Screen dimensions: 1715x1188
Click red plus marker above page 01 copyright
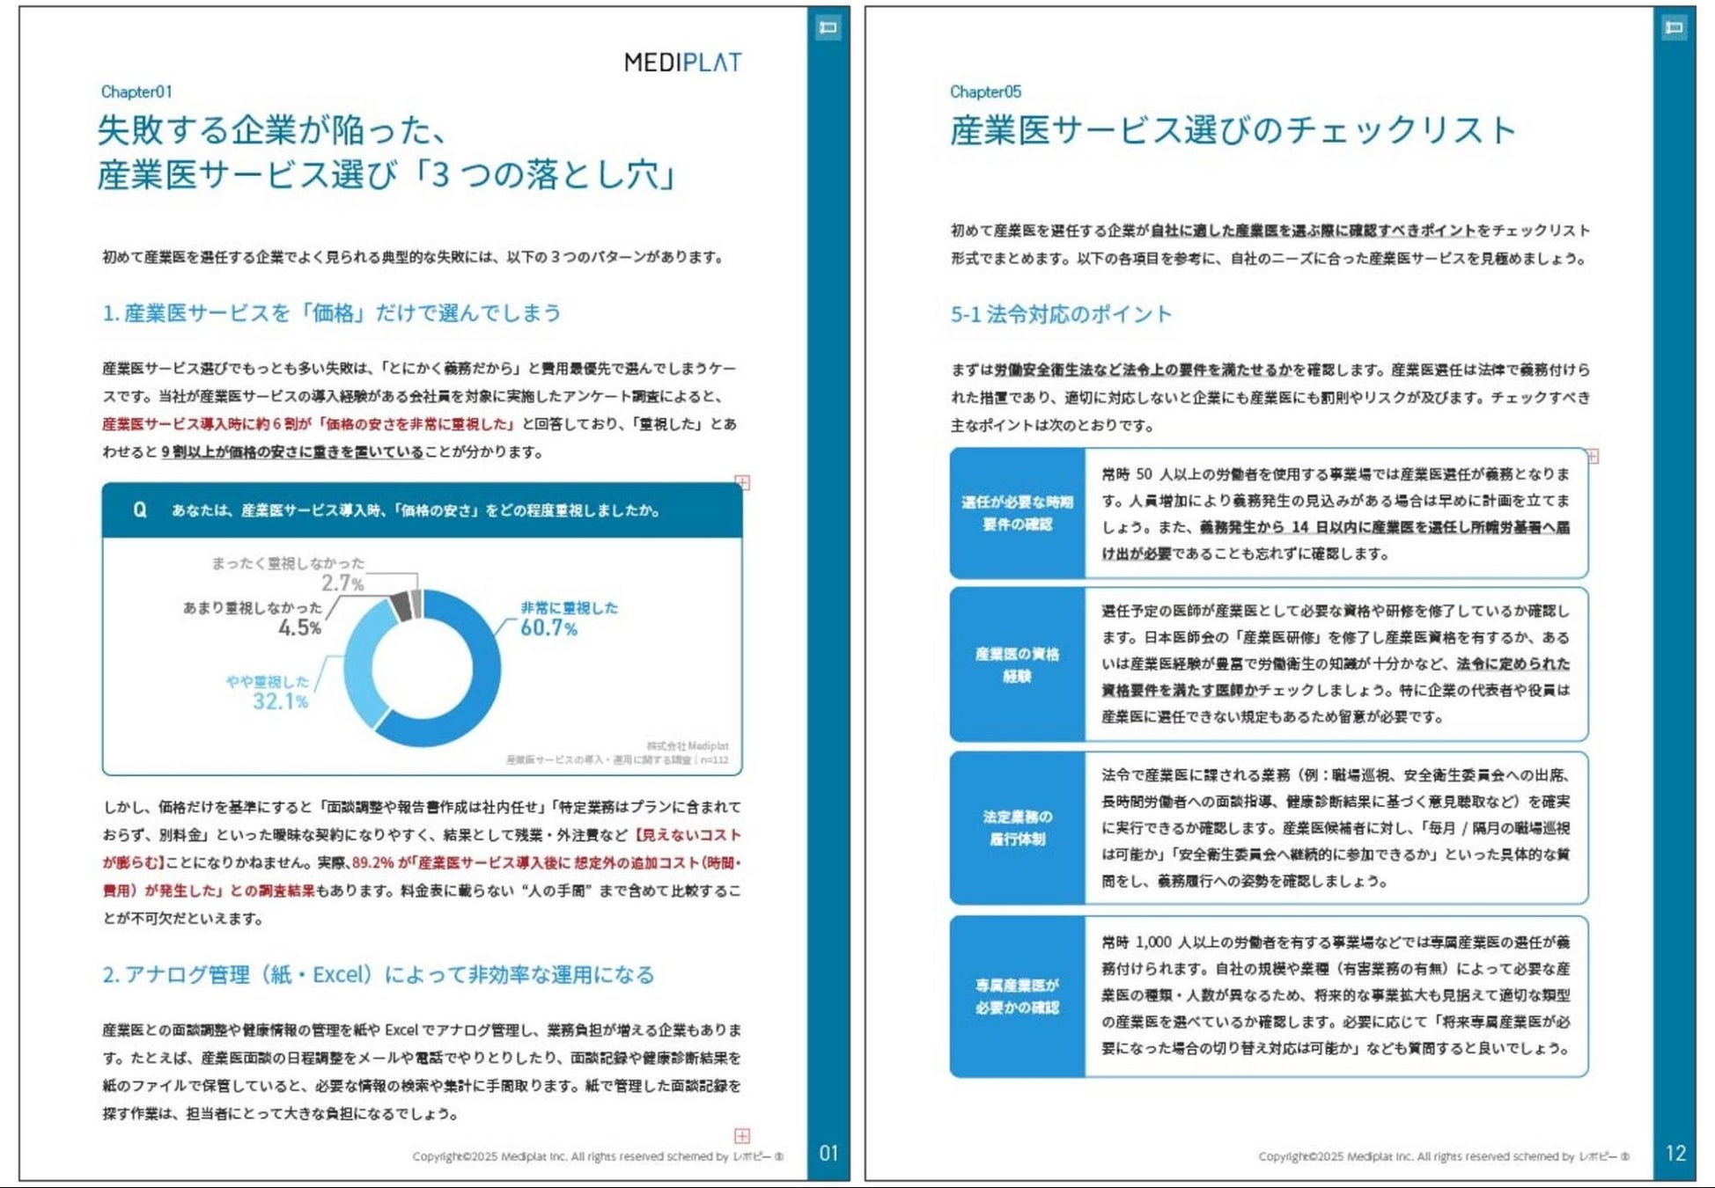[x=742, y=1135]
